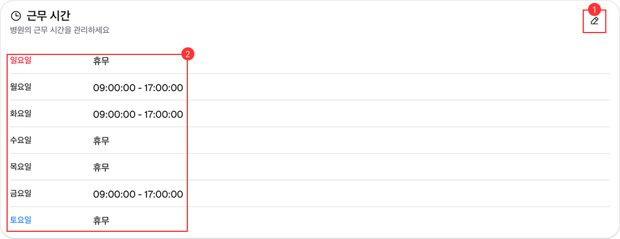This screenshot has width=620, height=239.
Task: Select the blue 토요일 row label
Action: click(21, 220)
